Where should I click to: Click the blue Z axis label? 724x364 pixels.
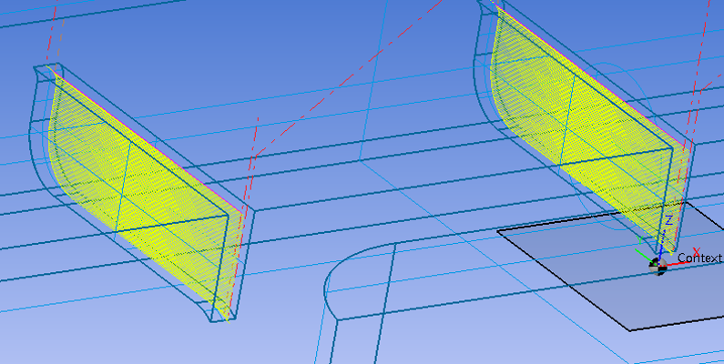coord(668,220)
